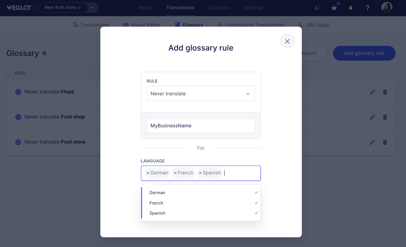This screenshot has width=406, height=247.
Task: Click the never-translate icon beside Floyd
Action: [18, 92]
